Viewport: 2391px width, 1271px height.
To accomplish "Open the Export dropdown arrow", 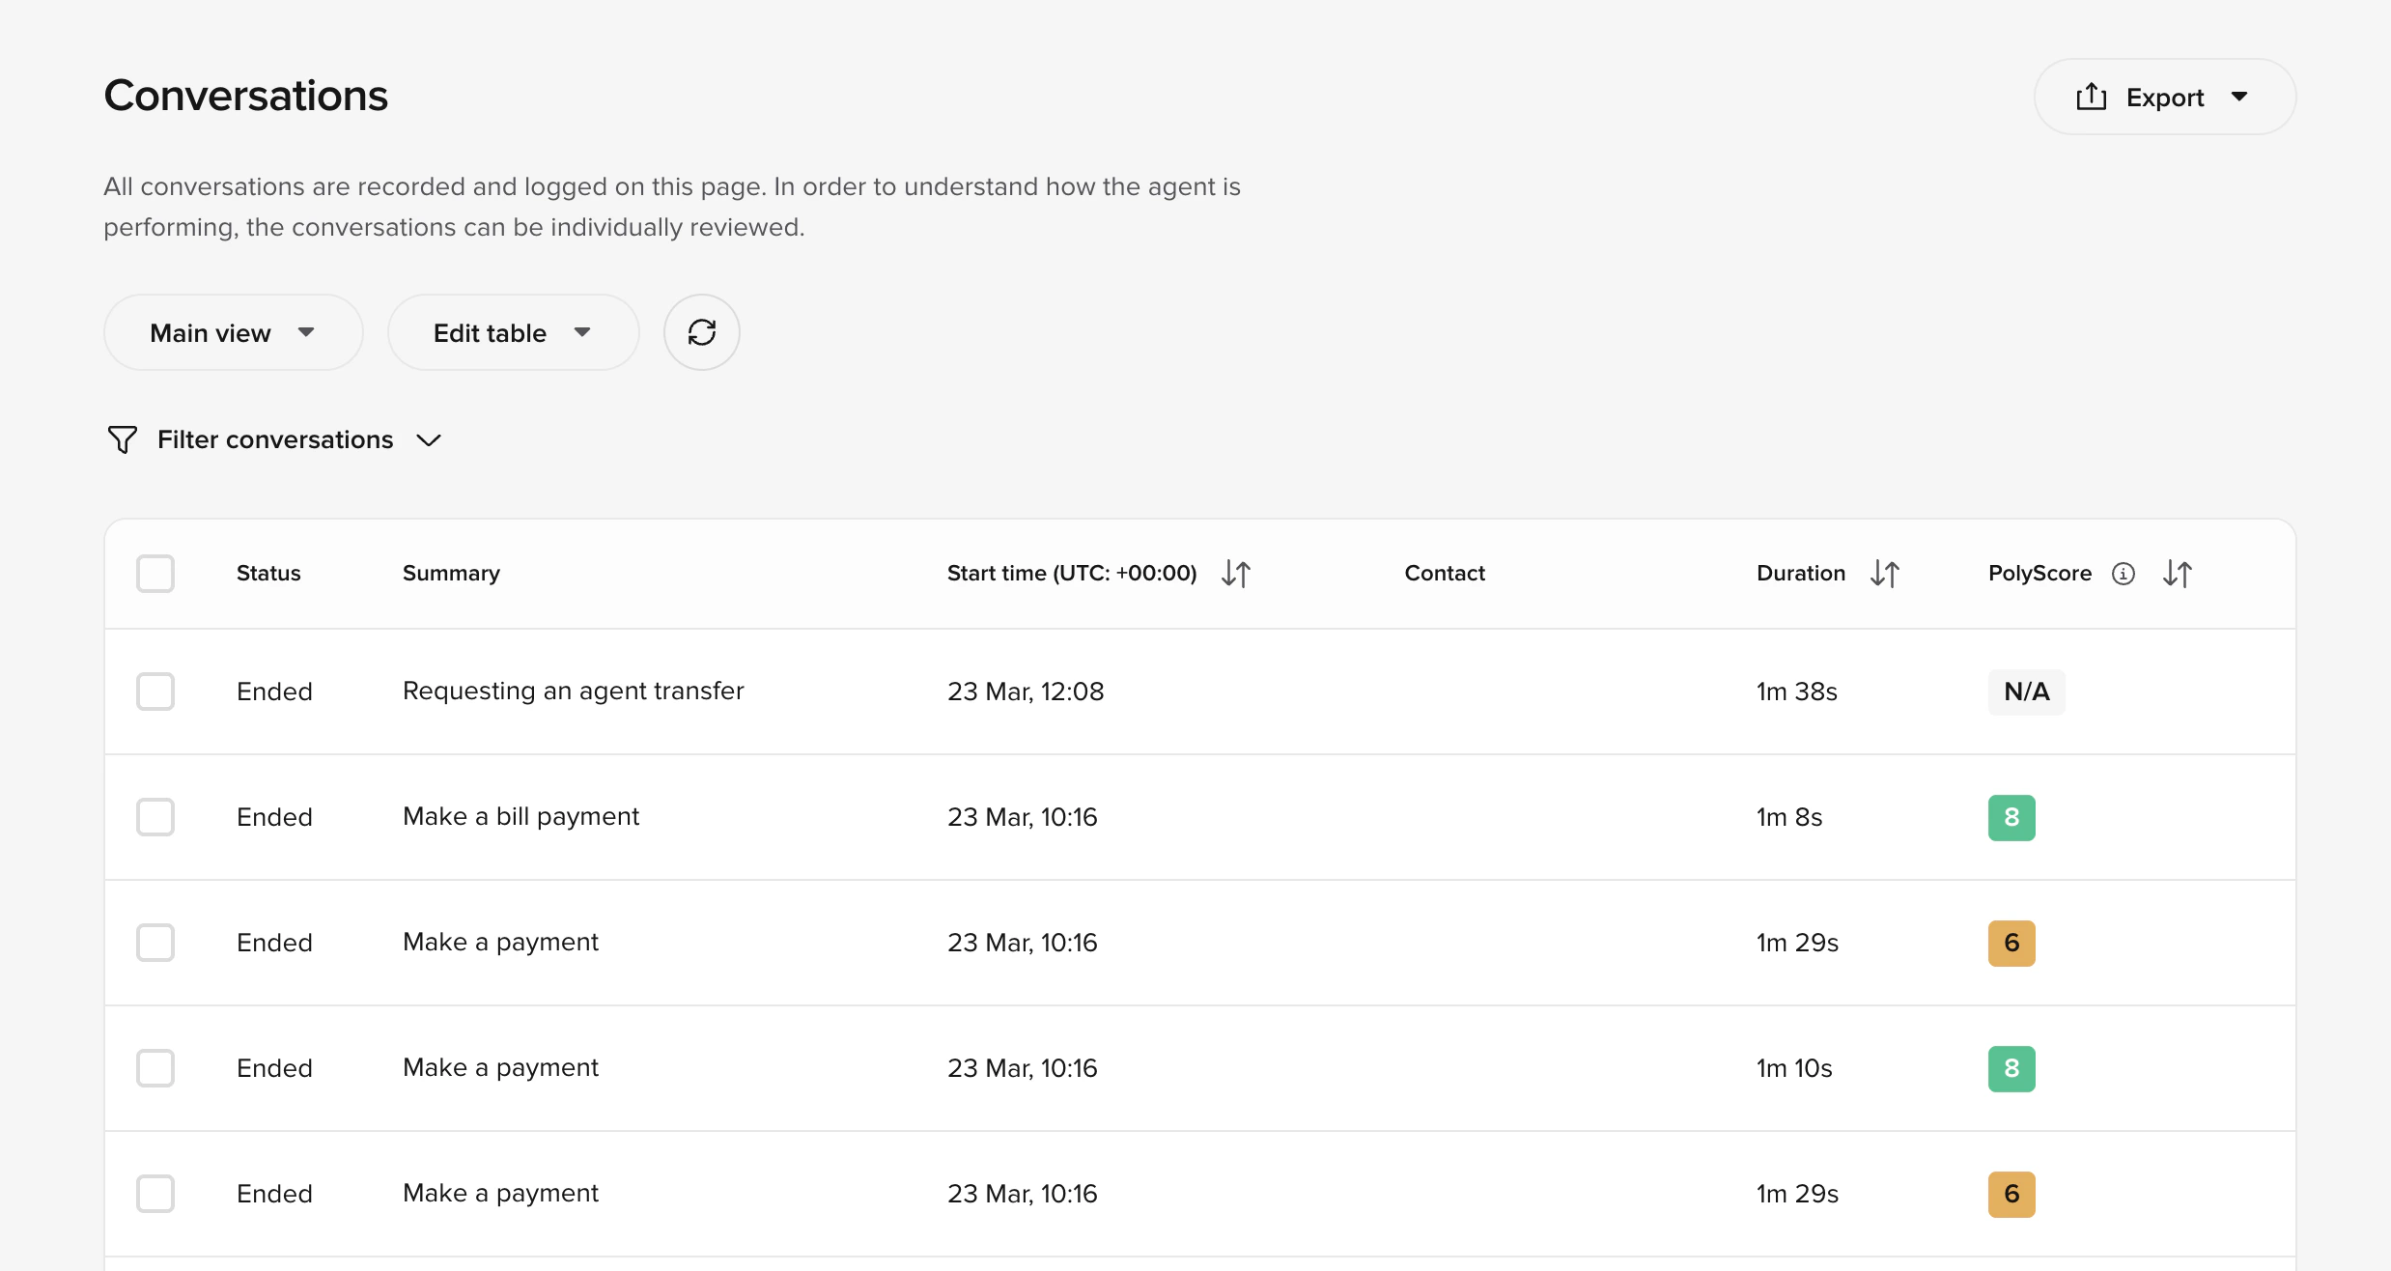I will click(x=2239, y=97).
